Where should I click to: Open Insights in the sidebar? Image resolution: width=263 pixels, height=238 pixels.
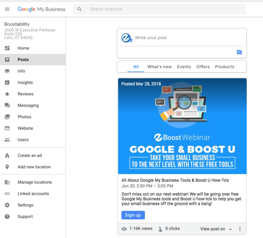coord(33,83)
